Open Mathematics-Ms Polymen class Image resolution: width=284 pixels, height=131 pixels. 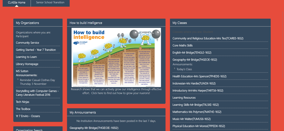click(x=197, y=112)
